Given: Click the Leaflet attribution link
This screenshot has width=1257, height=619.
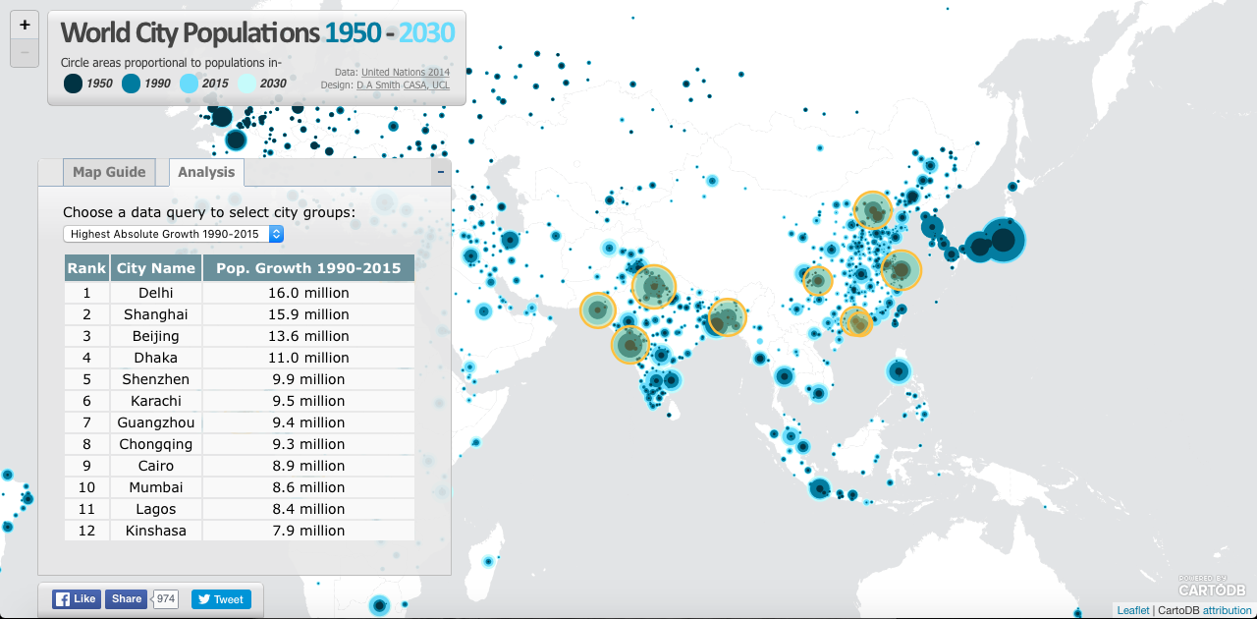Looking at the screenshot, I should (x=1133, y=610).
